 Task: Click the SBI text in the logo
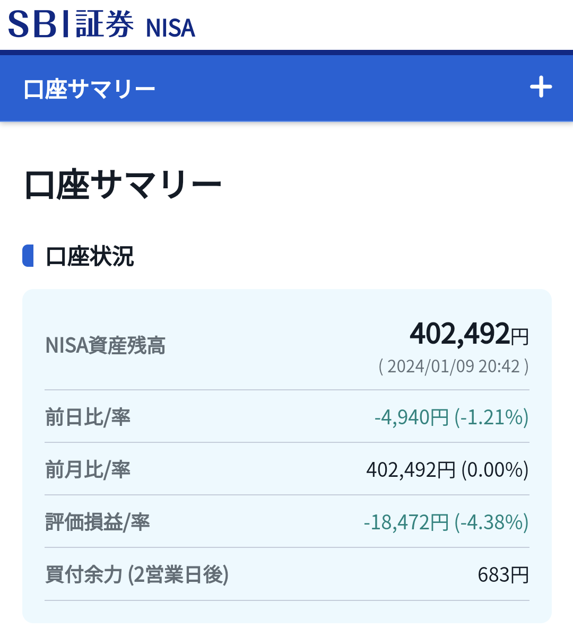pos(39,24)
